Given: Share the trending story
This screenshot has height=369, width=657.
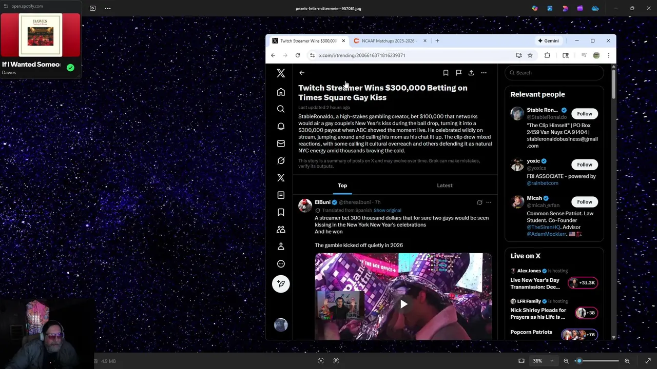Looking at the screenshot, I should pyautogui.click(x=471, y=73).
